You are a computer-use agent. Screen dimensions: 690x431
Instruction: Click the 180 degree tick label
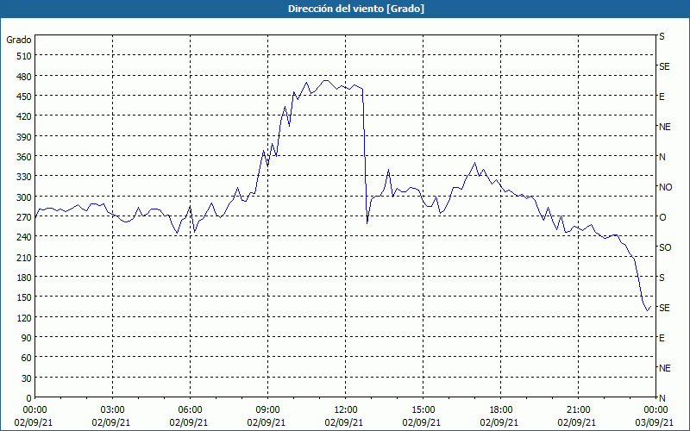click(24, 278)
